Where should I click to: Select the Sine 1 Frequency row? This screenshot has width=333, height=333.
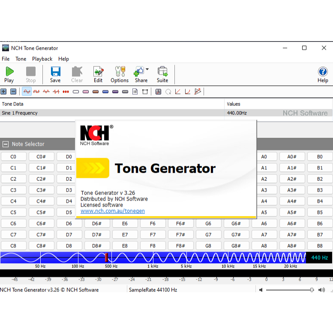pos(166,113)
